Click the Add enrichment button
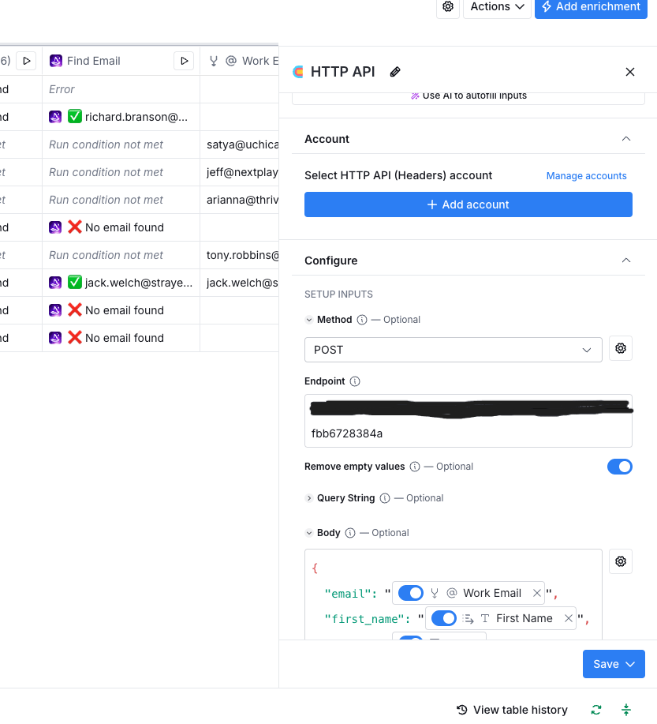 coord(591,7)
